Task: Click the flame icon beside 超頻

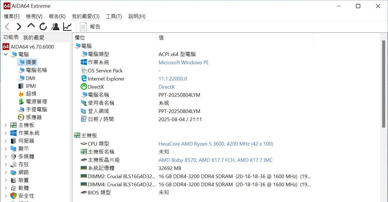Action: [x=21, y=94]
